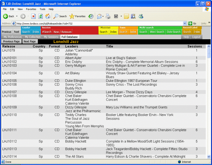
Task: Click the page icon in address bar
Action: pyautogui.click(x=14, y=23)
